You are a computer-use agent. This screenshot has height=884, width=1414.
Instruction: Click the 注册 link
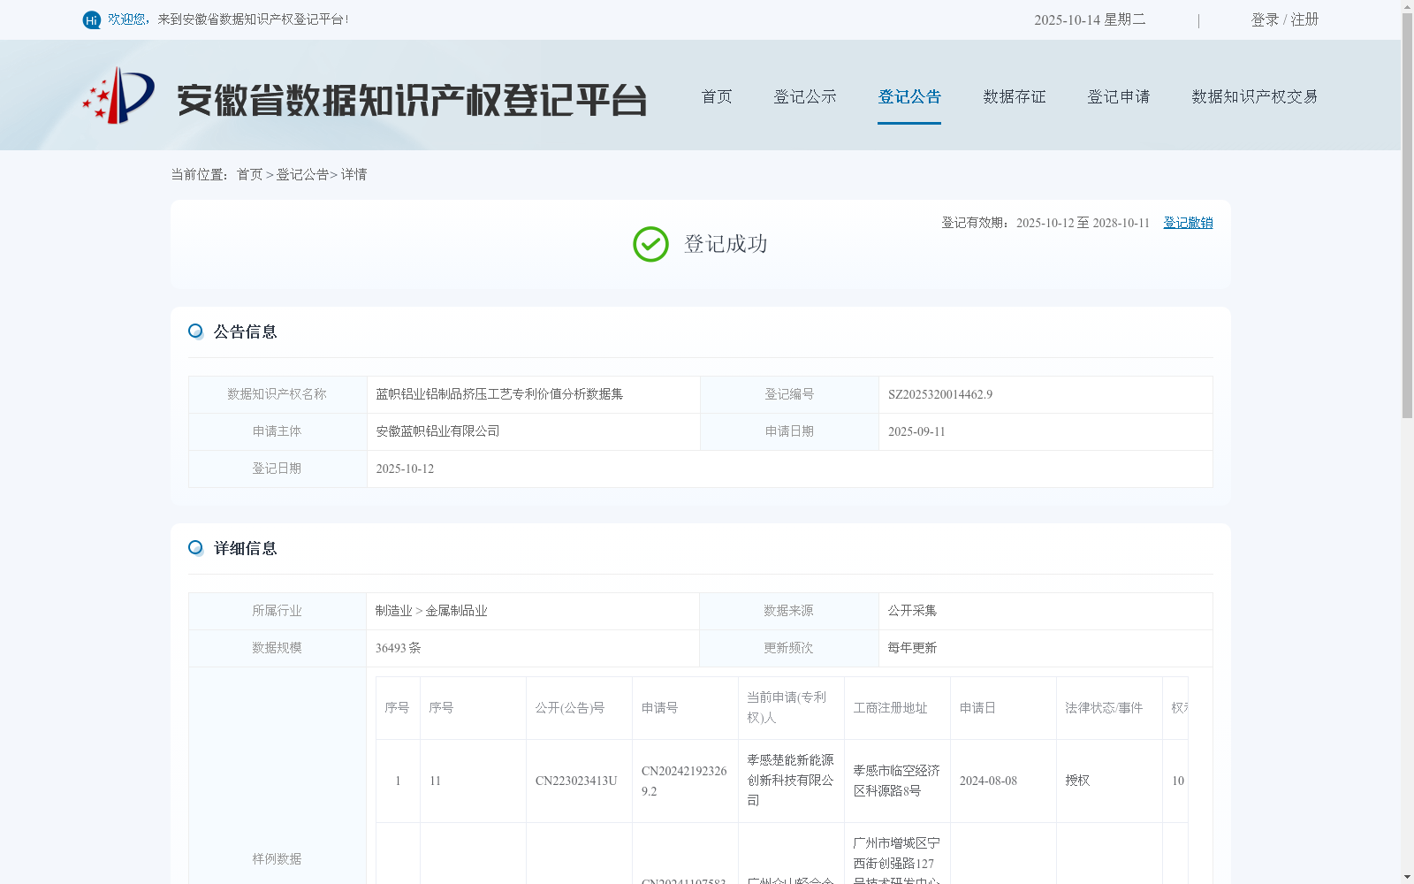[1304, 19]
